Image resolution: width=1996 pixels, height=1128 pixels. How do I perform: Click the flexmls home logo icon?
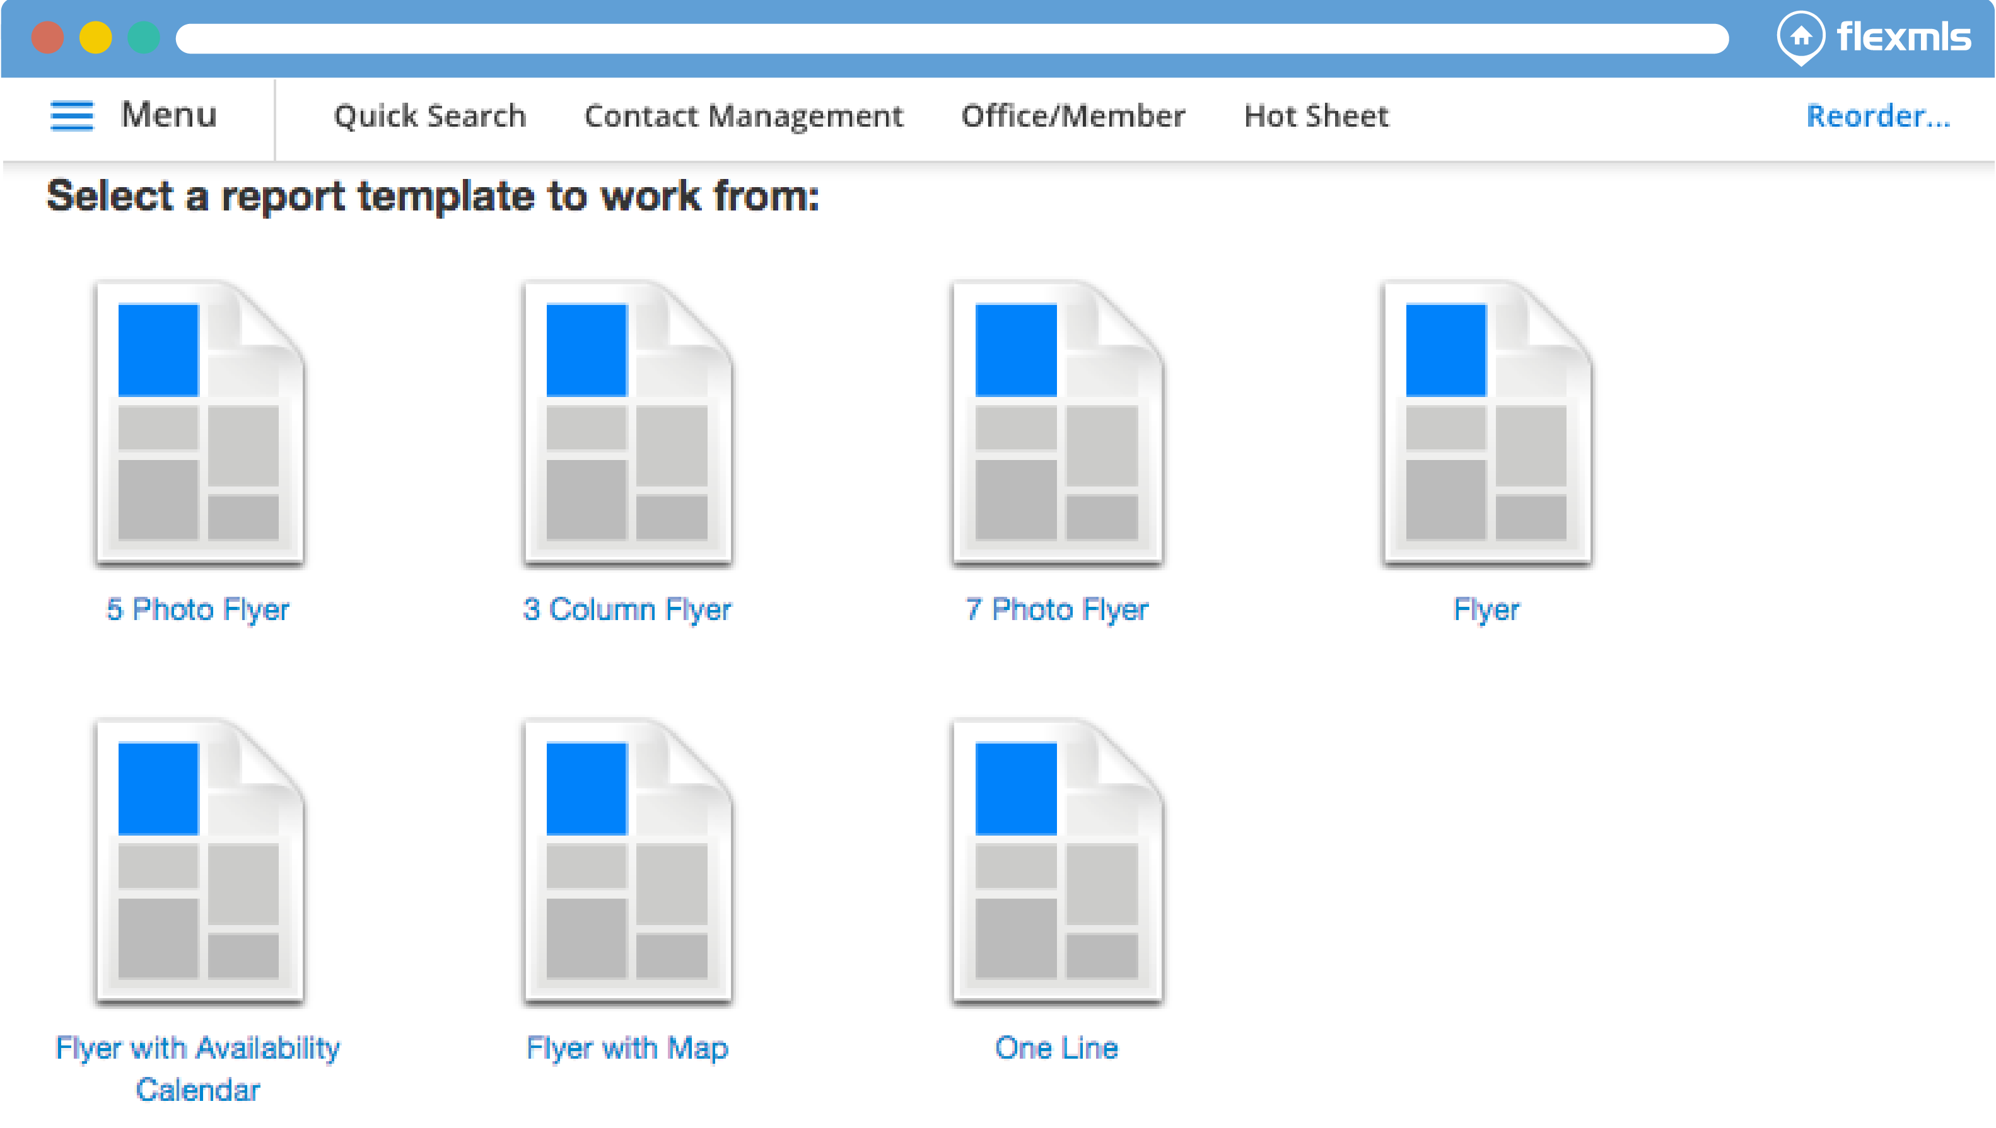[x=1800, y=37]
